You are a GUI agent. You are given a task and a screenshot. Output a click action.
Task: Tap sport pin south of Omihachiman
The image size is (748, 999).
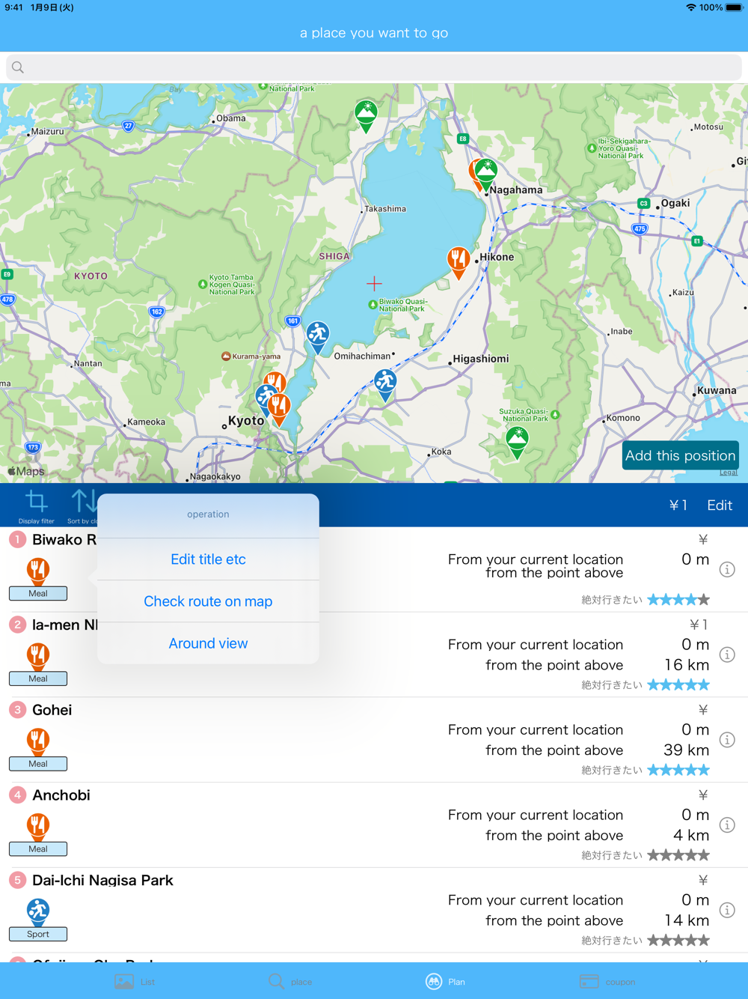(x=385, y=385)
